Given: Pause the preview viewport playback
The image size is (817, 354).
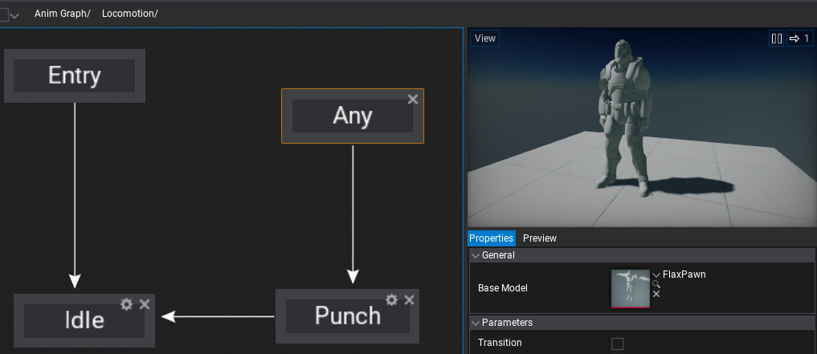Looking at the screenshot, I should [x=776, y=39].
